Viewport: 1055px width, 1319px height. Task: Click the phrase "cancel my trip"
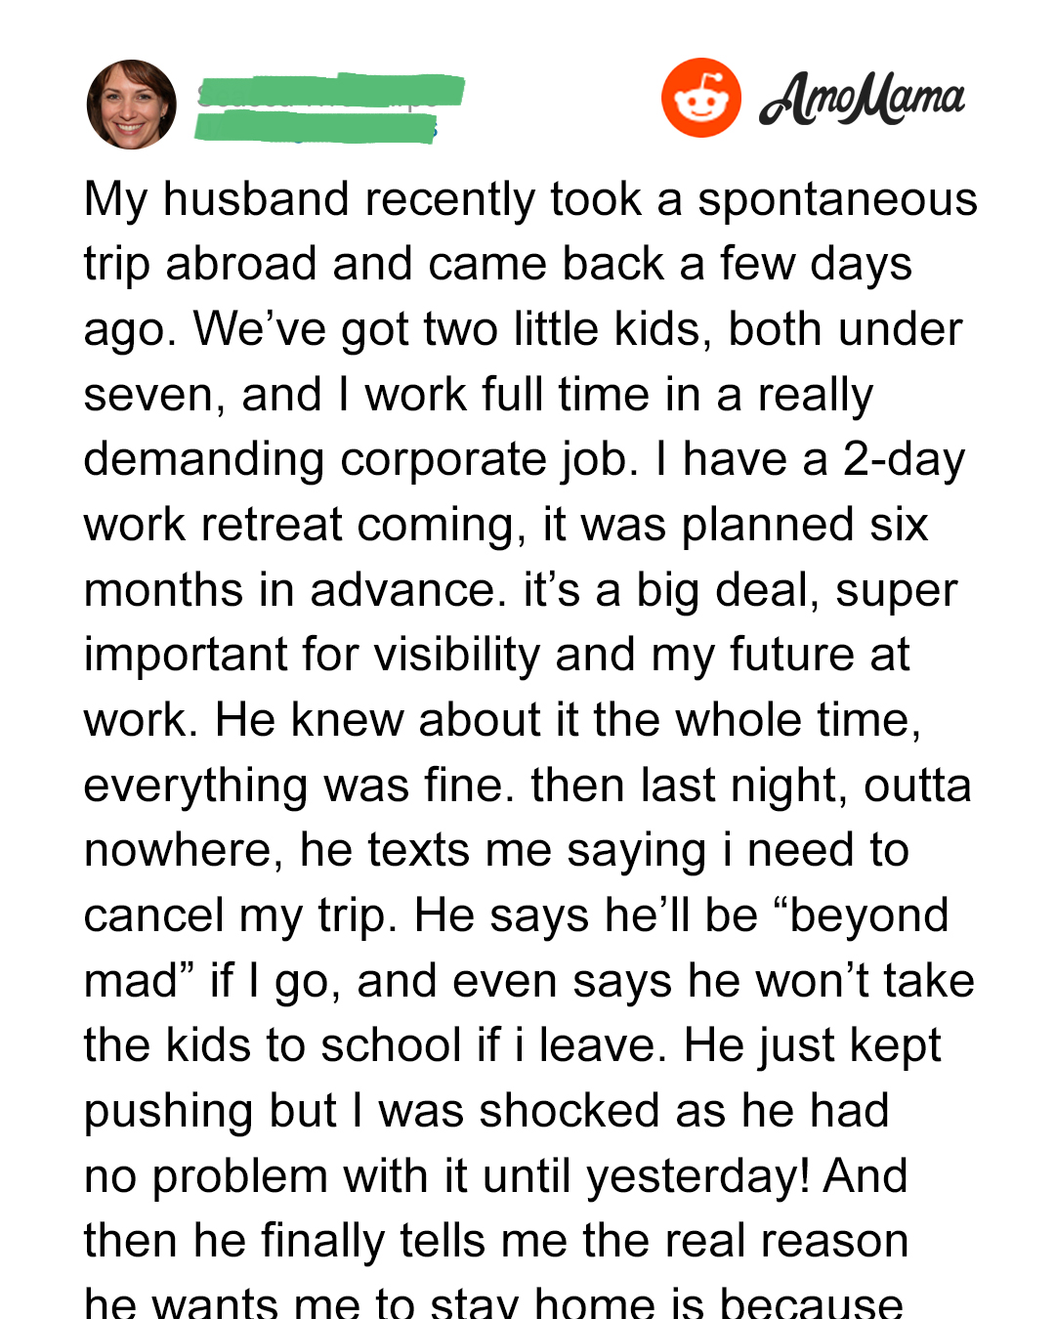tap(241, 915)
